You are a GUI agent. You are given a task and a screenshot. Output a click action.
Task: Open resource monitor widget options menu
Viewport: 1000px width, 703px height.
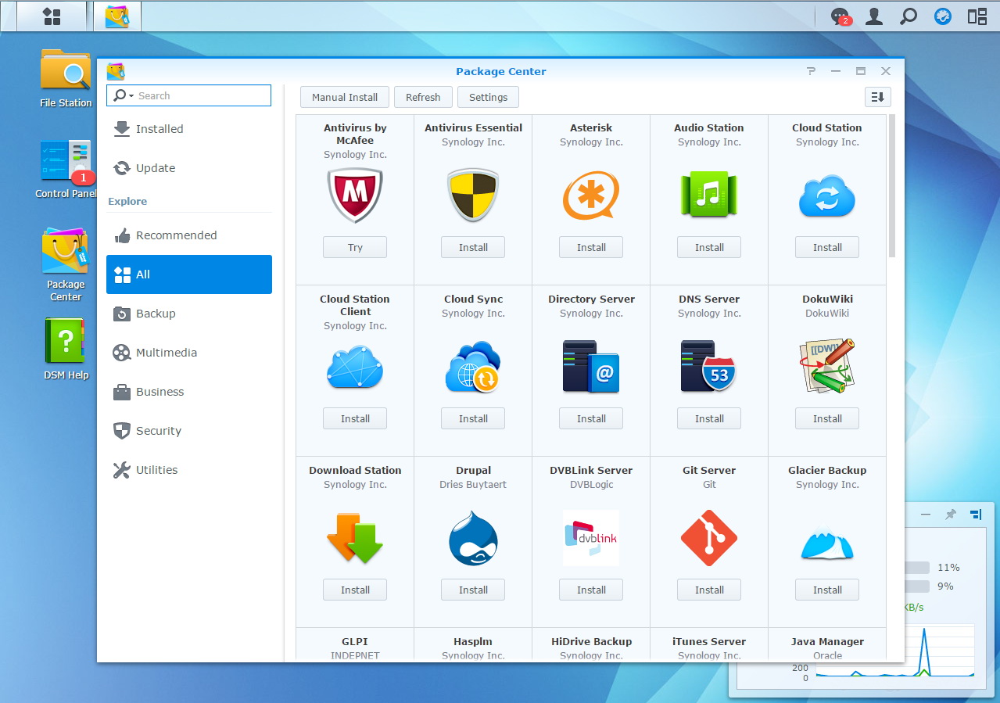(x=976, y=515)
